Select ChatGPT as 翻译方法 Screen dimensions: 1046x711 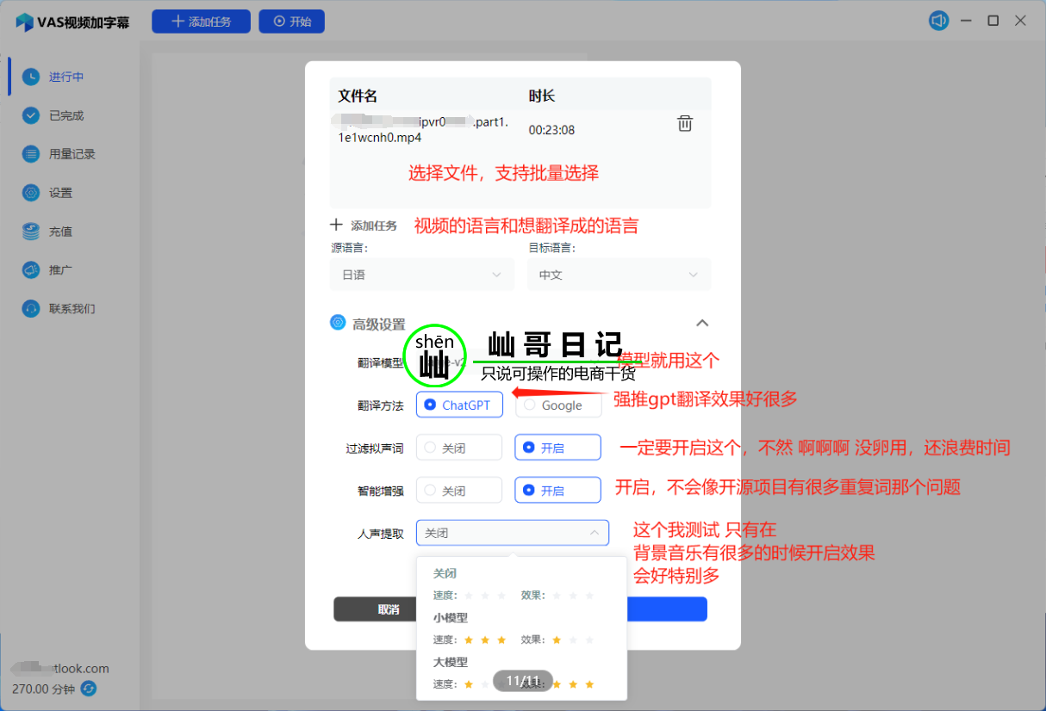click(x=459, y=405)
